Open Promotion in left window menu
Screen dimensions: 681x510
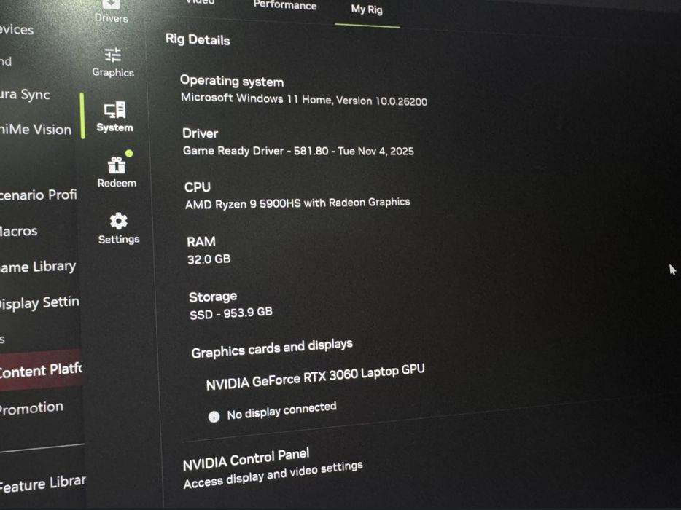(x=31, y=408)
